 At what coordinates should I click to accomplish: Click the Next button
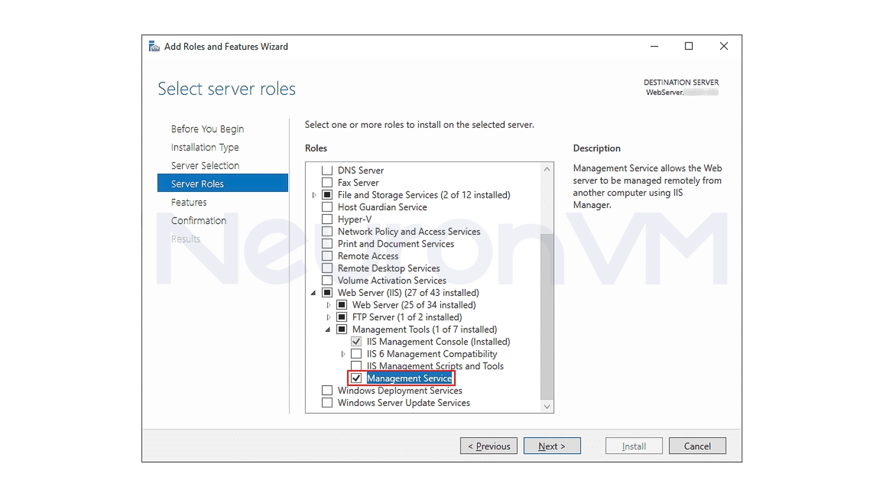coord(552,445)
